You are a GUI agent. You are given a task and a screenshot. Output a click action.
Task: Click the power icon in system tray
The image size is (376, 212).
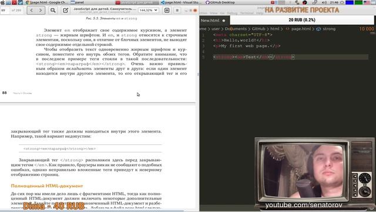point(342,2)
